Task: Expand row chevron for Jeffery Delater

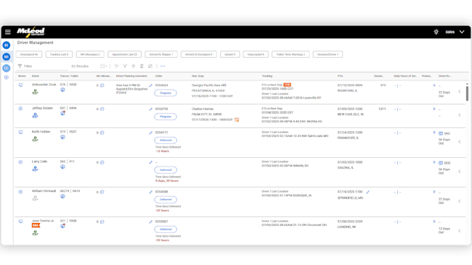Action: tap(460, 115)
